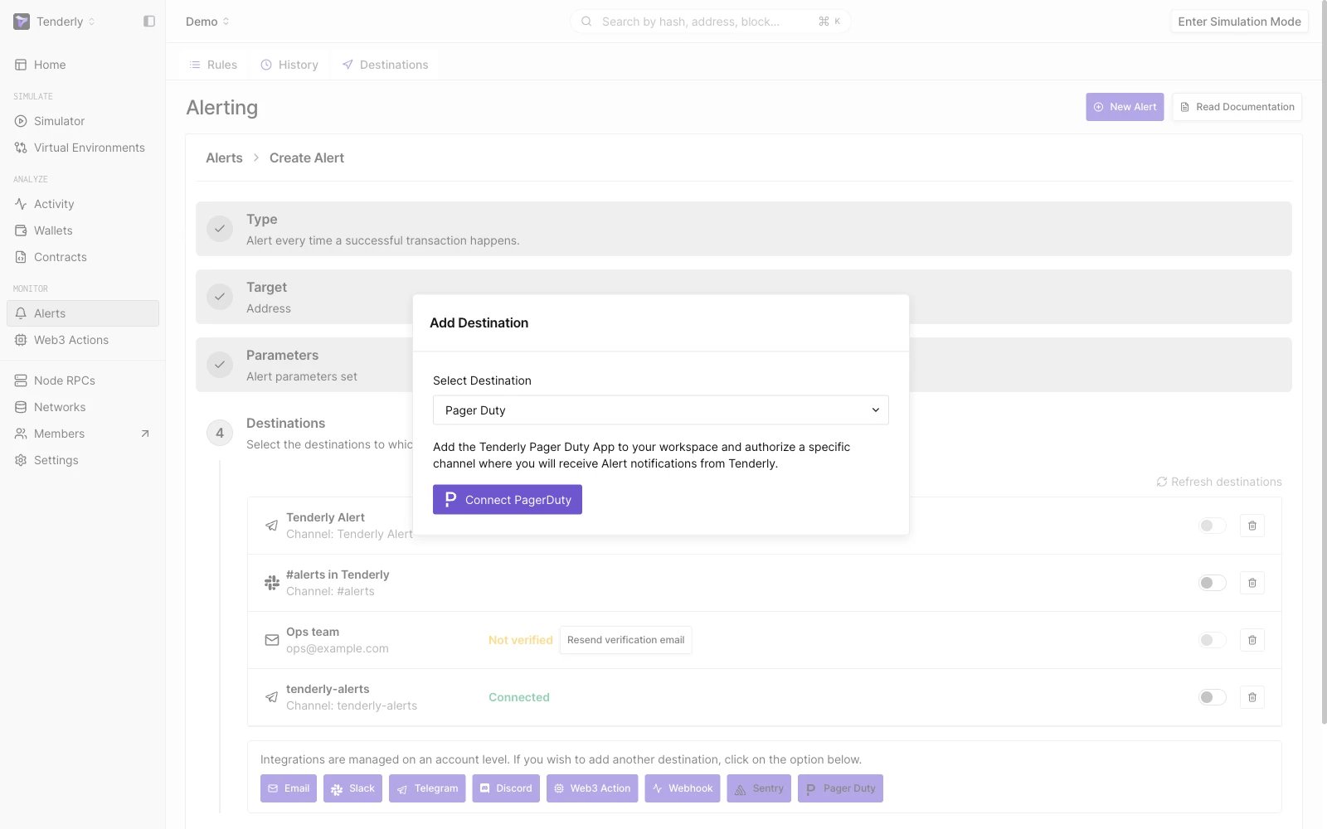The image size is (1327, 829).
Task: Open Node RPCs in sidebar
Action: 83,381
